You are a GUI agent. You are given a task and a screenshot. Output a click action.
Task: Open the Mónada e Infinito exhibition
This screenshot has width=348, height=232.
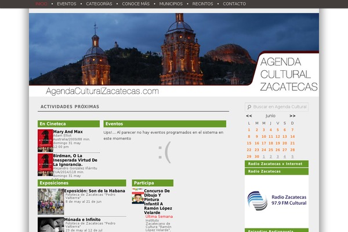[82, 219]
